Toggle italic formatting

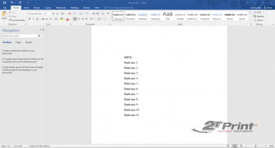pyautogui.click(x=33, y=19)
